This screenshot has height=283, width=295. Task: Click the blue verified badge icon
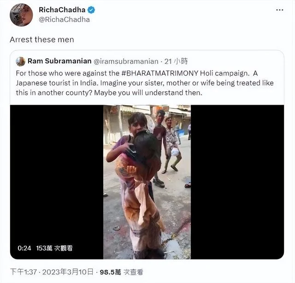coord(91,10)
